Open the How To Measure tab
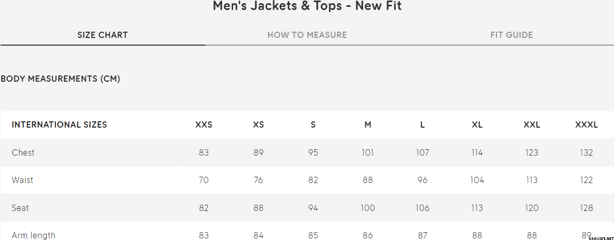This screenshot has width=614, height=240. (307, 35)
